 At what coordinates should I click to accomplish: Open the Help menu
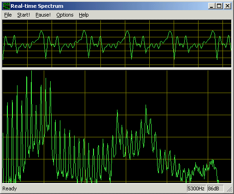tap(84, 15)
